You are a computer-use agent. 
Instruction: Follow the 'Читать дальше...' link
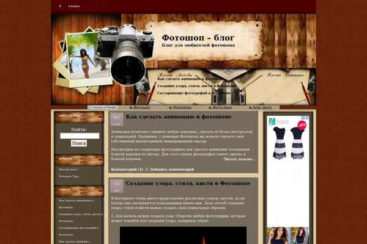click(x=239, y=159)
